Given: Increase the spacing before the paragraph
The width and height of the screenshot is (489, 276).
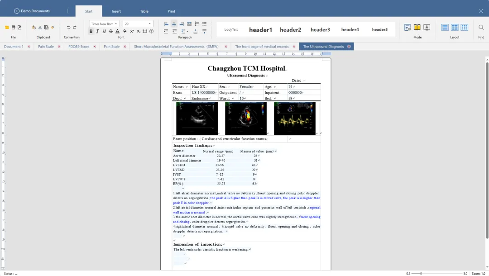Looking at the screenshot, I should point(195,31).
